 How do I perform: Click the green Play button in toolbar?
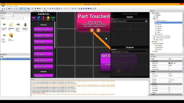click(40, 9)
